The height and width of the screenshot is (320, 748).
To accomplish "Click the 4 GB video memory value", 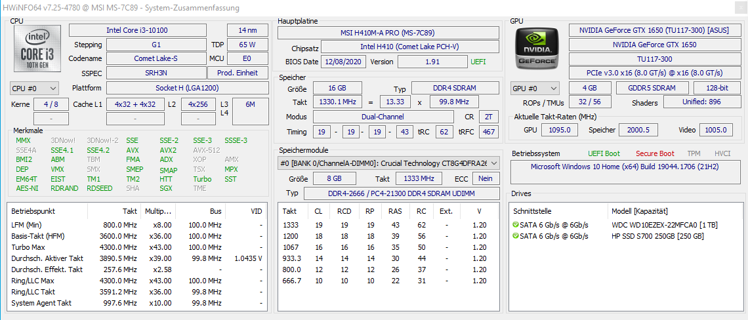I will (x=590, y=89).
